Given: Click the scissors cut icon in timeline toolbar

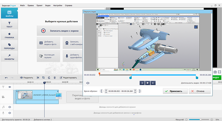Looking at the screenshot, I should click(x=38, y=78).
